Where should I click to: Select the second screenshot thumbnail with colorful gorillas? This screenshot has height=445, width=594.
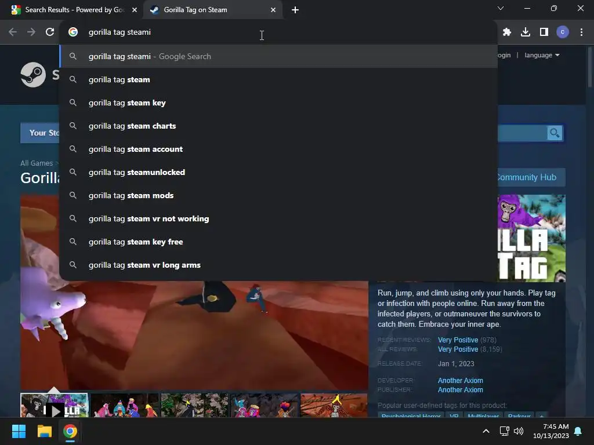[124, 406]
